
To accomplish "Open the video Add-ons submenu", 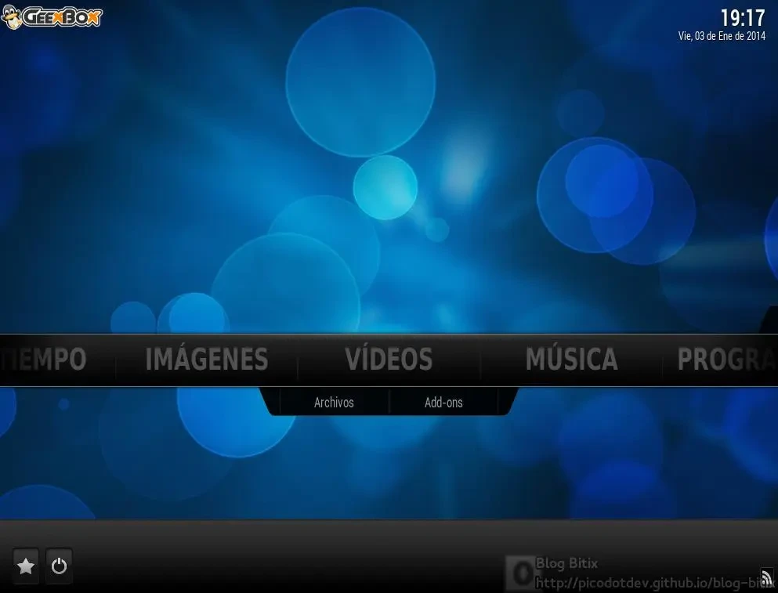I will pyautogui.click(x=443, y=403).
